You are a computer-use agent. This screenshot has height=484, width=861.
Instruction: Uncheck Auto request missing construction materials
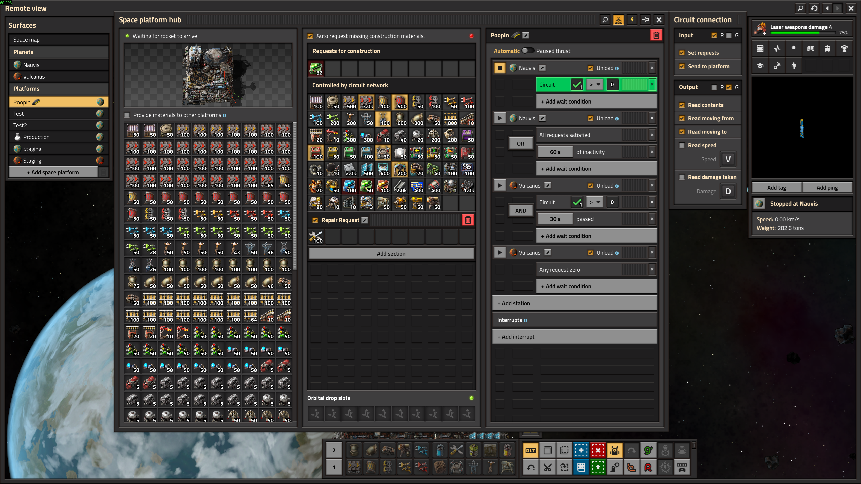310,36
